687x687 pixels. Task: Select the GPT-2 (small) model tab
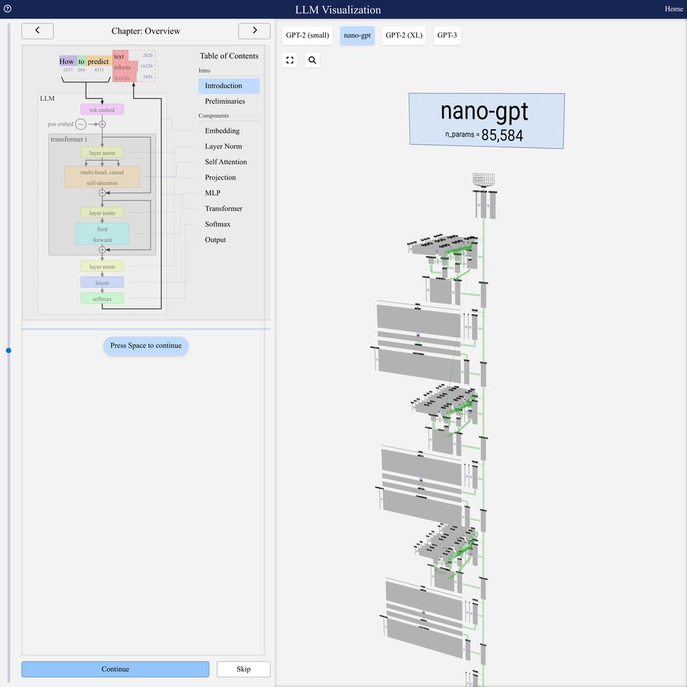pyautogui.click(x=307, y=36)
